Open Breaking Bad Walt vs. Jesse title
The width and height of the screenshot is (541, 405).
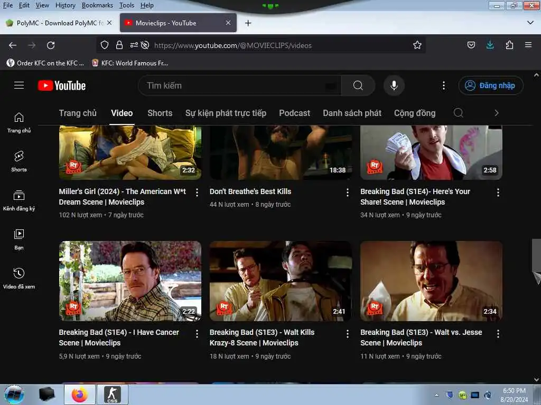[421, 337]
